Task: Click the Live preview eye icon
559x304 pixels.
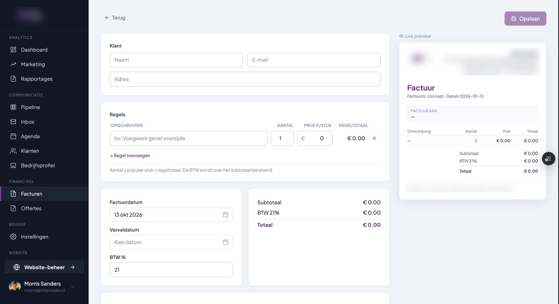Action: point(401,36)
